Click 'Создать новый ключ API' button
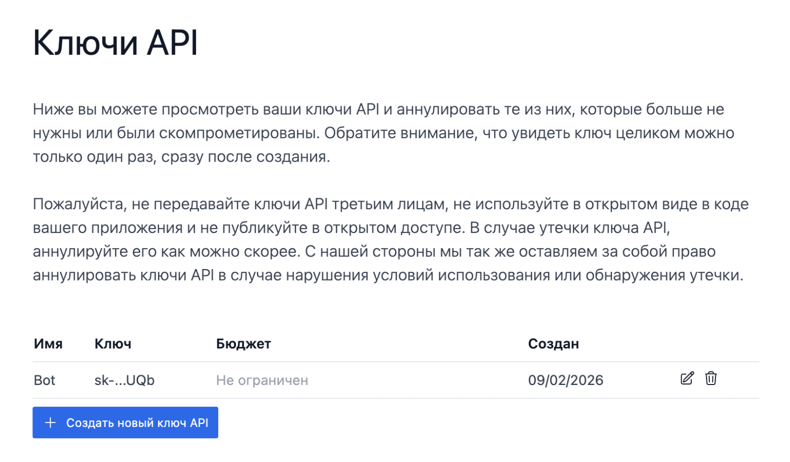 (125, 422)
